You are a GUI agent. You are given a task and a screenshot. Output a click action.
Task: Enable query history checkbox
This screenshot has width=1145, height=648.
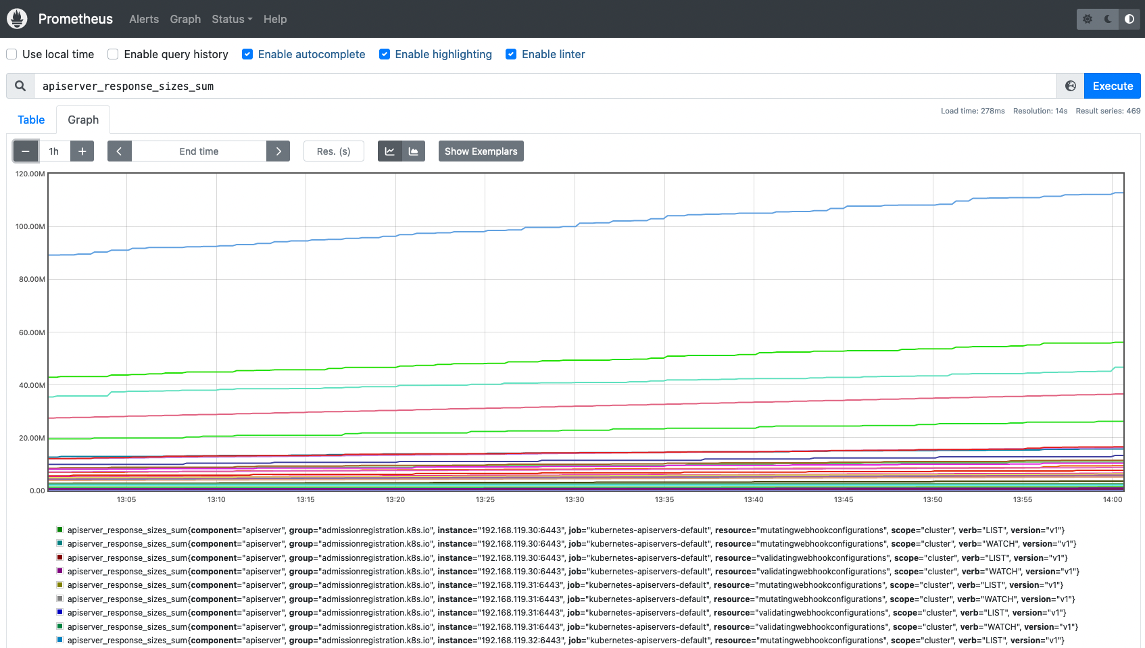(113, 54)
